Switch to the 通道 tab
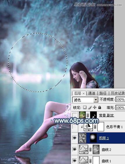The height and width of the screenshot is (164, 125). point(92,93)
